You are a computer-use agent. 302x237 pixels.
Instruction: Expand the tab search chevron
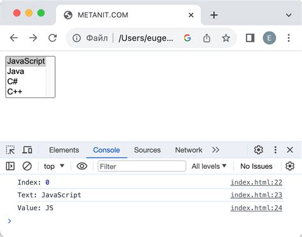[x=289, y=15]
